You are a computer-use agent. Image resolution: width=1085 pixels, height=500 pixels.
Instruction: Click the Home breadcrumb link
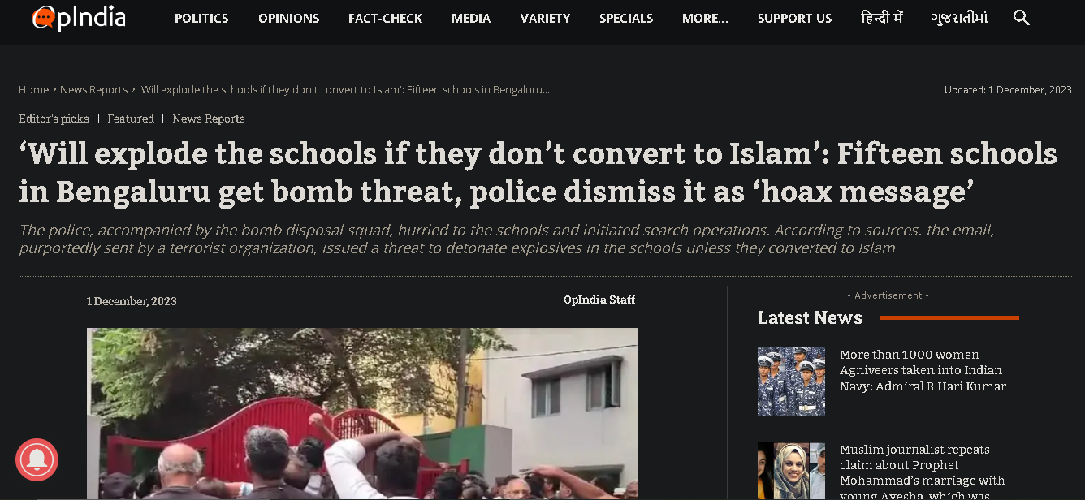[34, 90]
